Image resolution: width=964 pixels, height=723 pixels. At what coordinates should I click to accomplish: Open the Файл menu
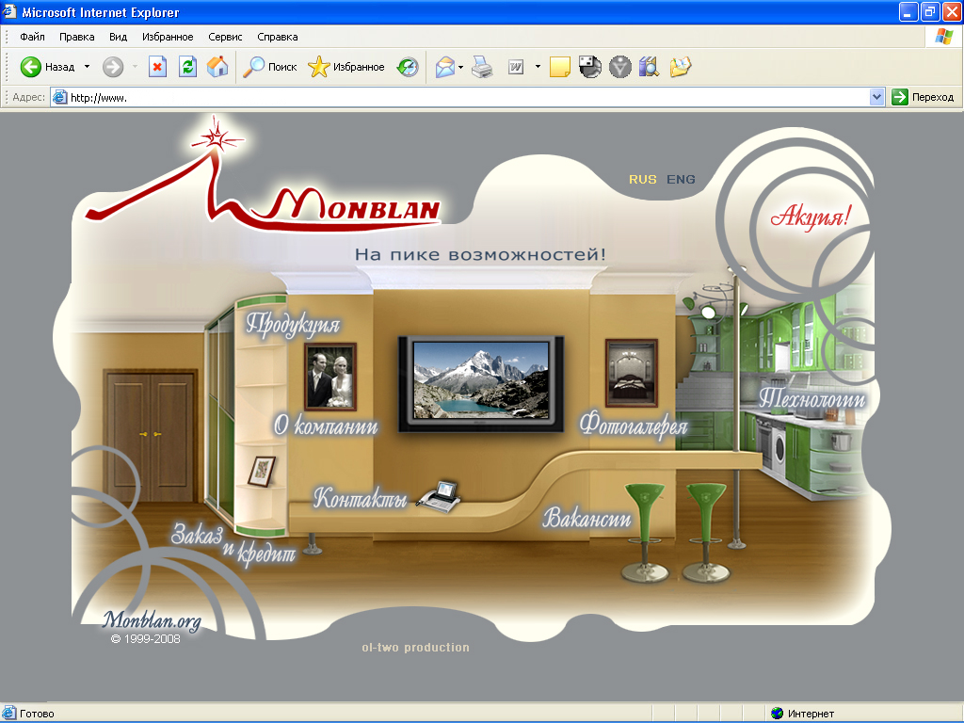(32, 37)
